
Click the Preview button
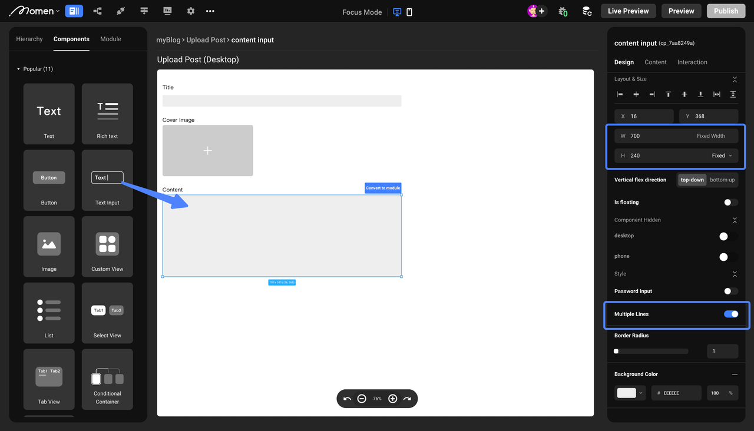[x=682, y=11]
